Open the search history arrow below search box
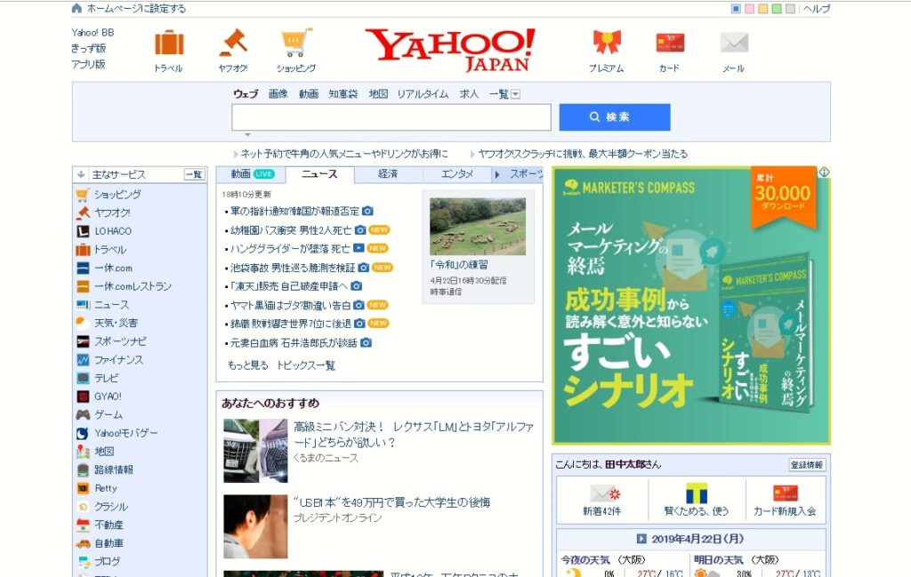The height and width of the screenshot is (577, 911). pos(247,134)
